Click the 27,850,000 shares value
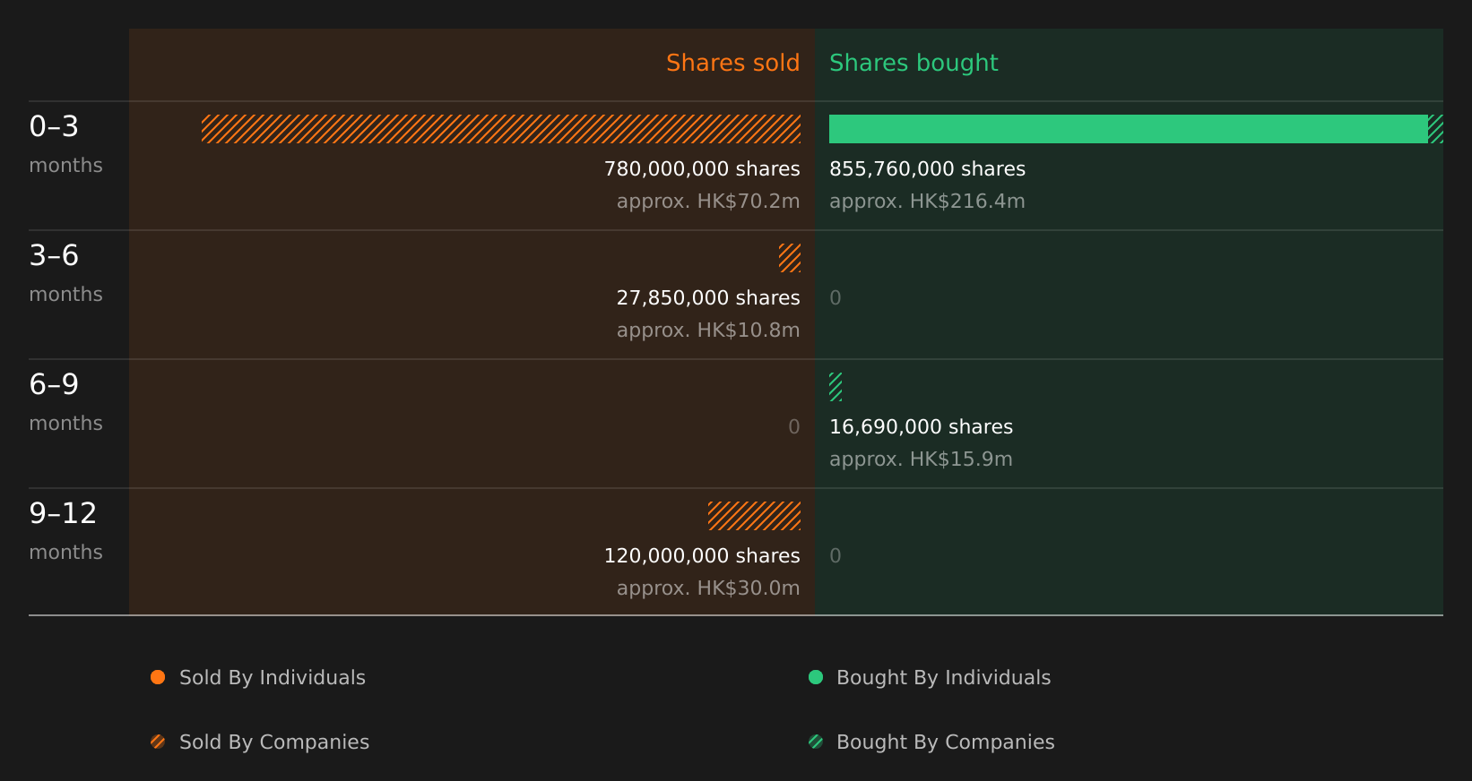The image size is (1472, 781). tap(708, 298)
